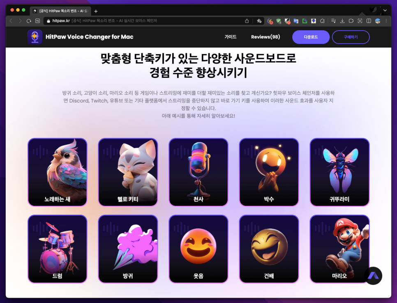Click the screenshot capture icon in toolbar

360,21
